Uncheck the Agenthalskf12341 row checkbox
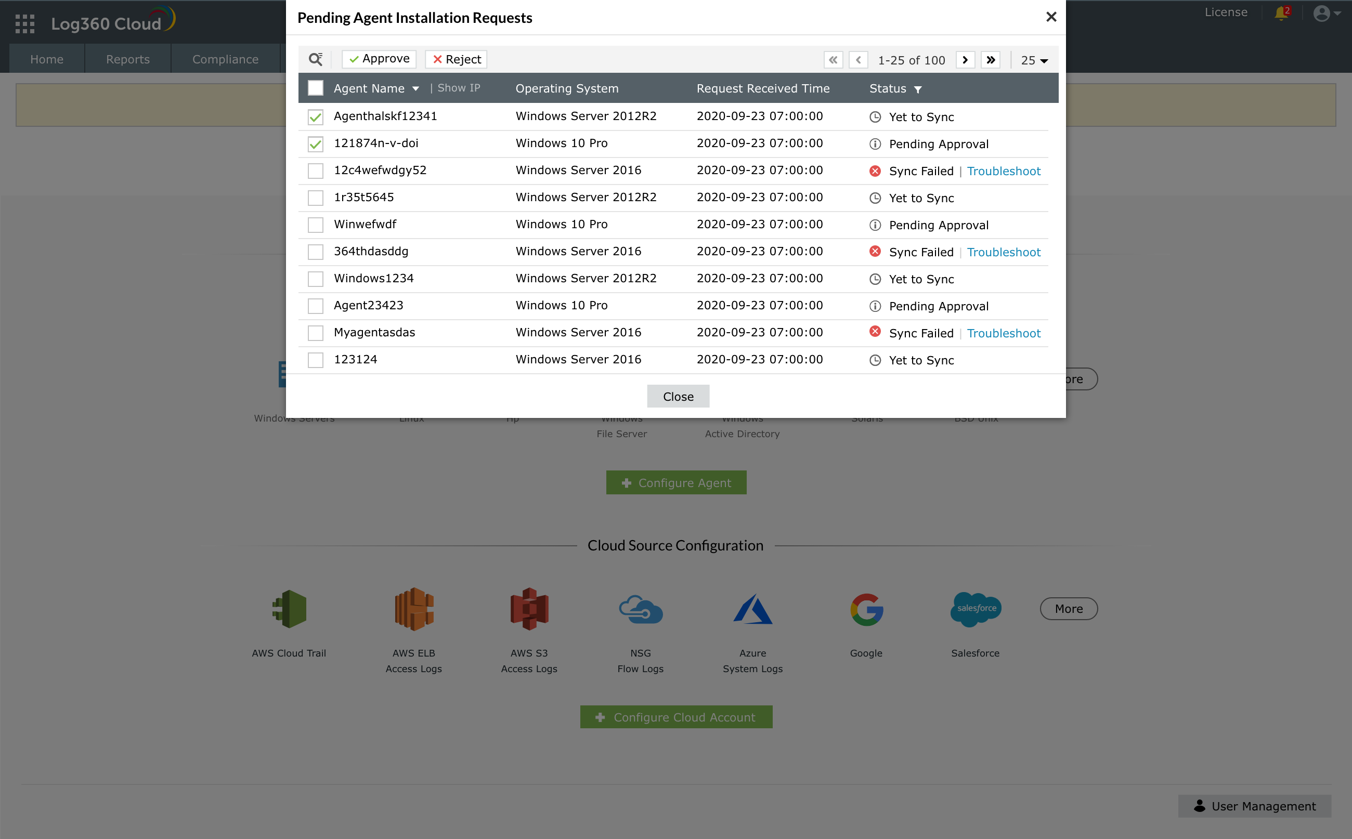The height and width of the screenshot is (839, 1352). (315, 117)
